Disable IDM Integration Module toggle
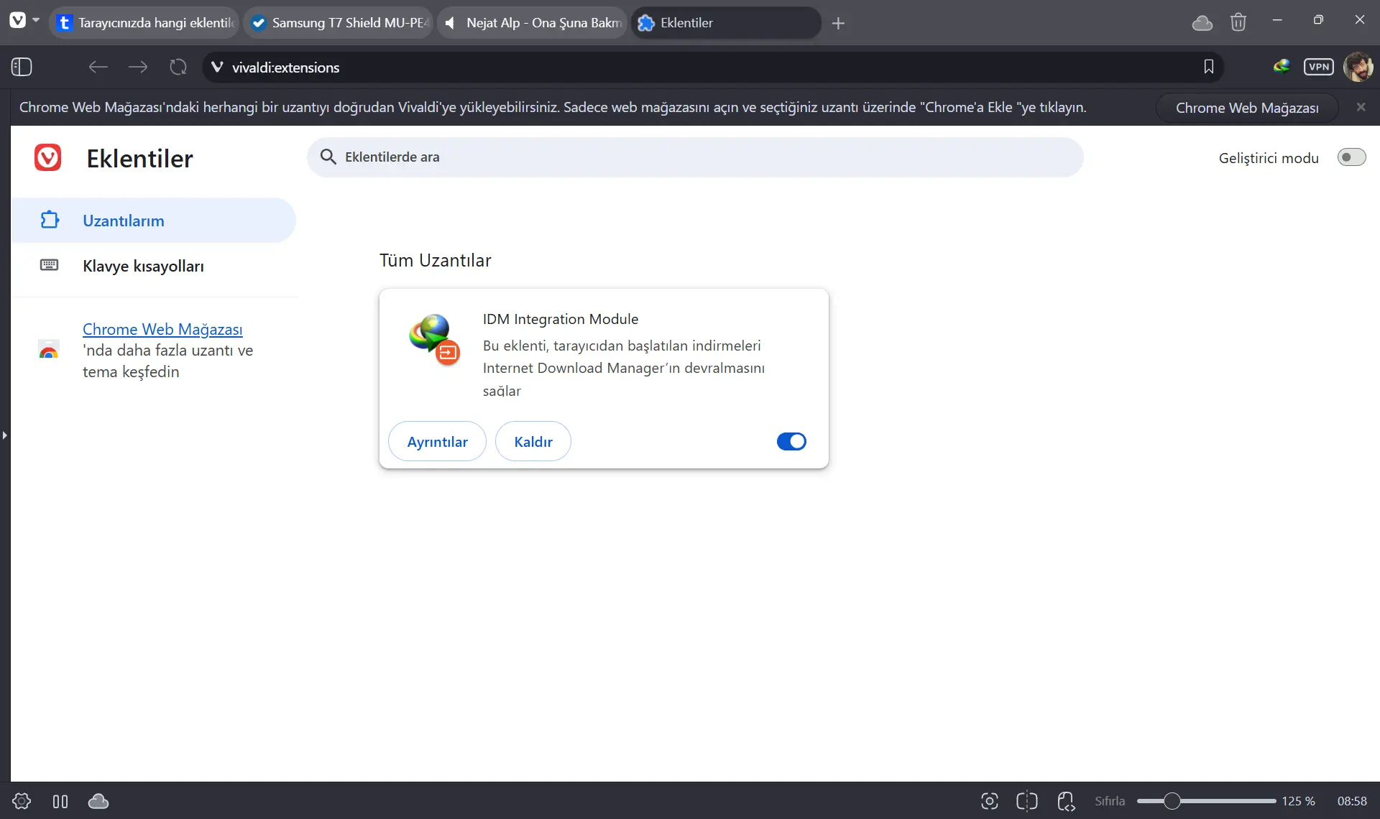Image resolution: width=1380 pixels, height=819 pixels. tap(791, 441)
